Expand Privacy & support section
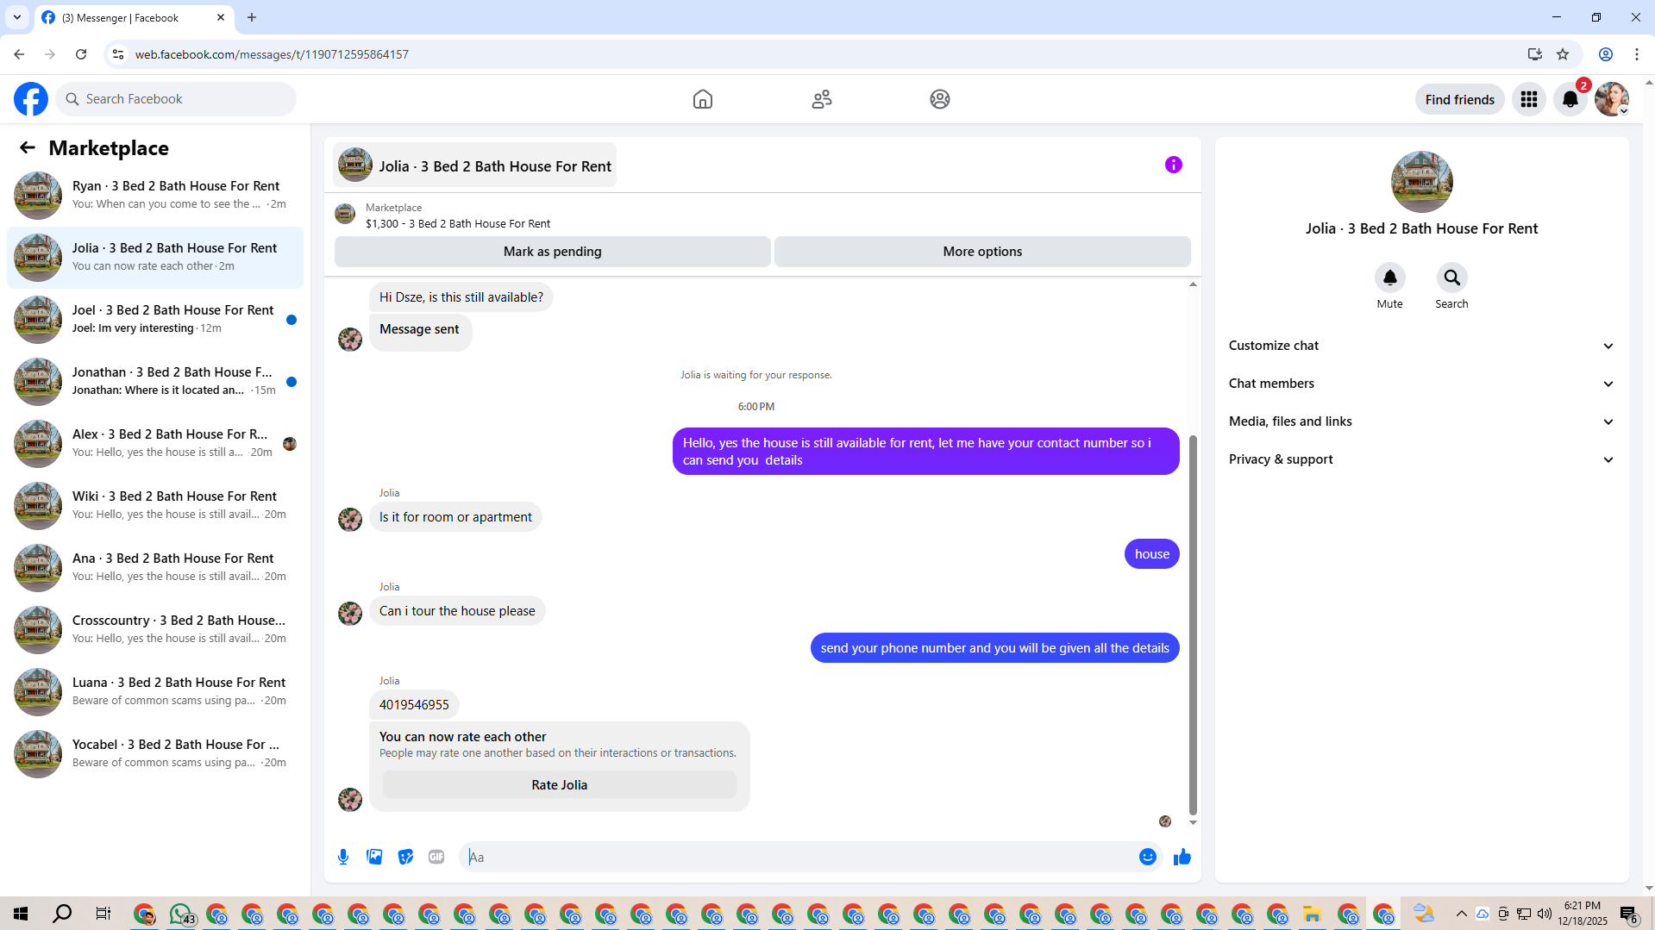Image resolution: width=1655 pixels, height=930 pixels. (x=1421, y=459)
